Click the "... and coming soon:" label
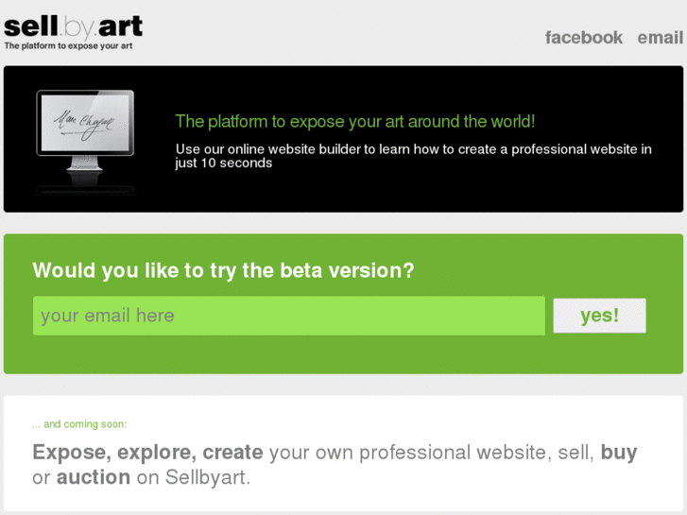The width and height of the screenshot is (687, 515). [x=79, y=424]
